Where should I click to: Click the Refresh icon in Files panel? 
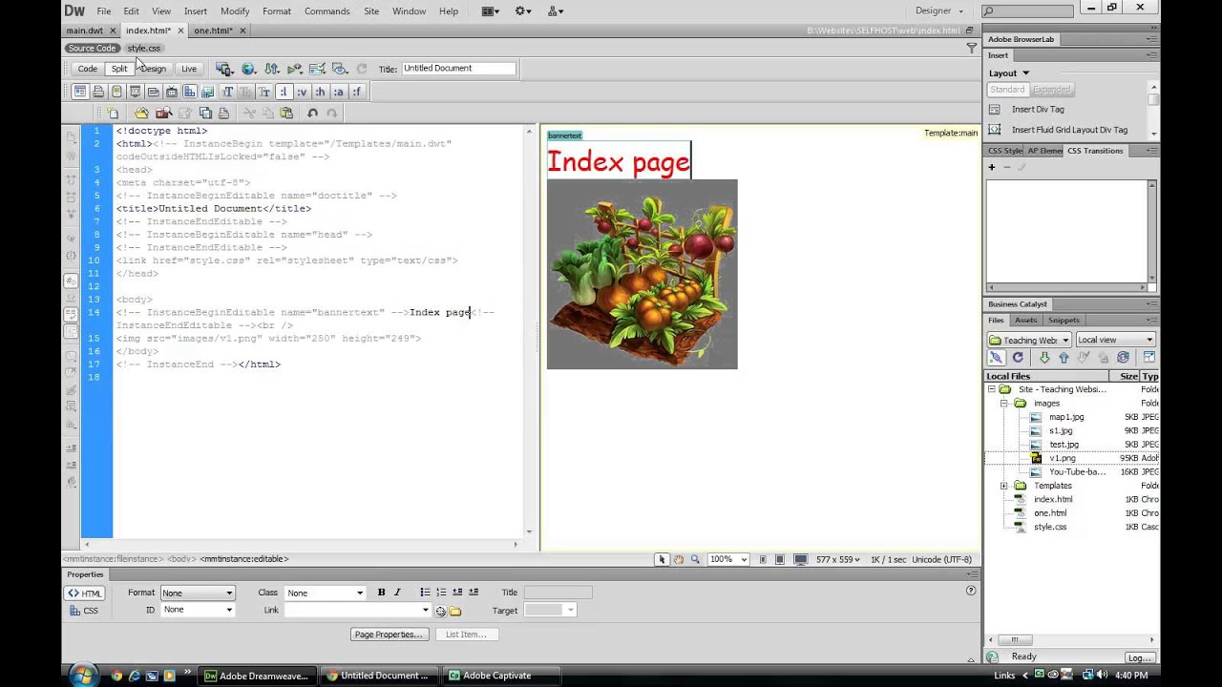pyautogui.click(x=1018, y=358)
